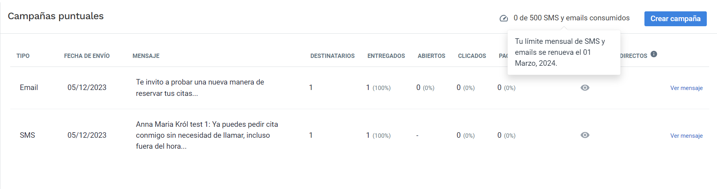Click the usage gauge icon
The width and height of the screenshot is (717, 189).
coord(504,18)
